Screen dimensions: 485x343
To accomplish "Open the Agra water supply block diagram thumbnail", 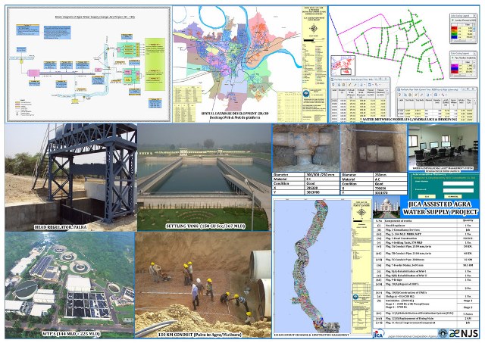I will tap(89, 64).
